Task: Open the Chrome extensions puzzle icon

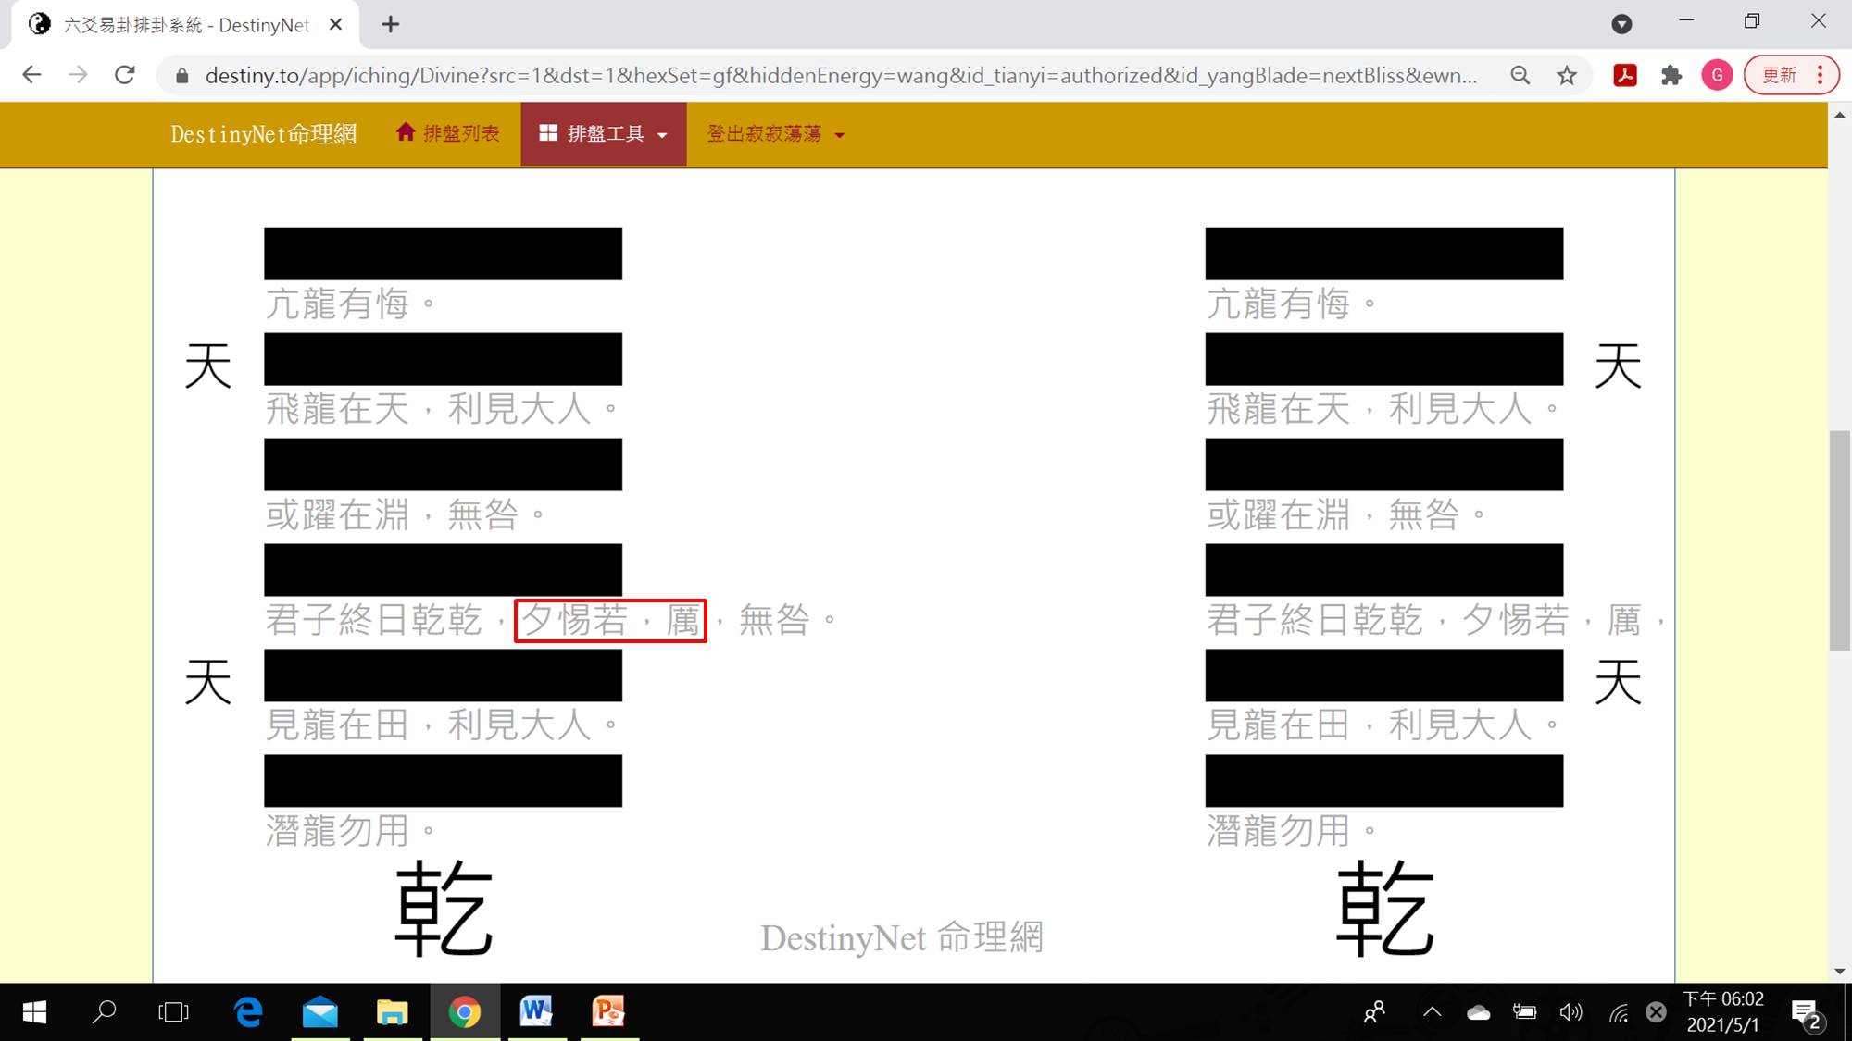Action: pos(1671,75)
